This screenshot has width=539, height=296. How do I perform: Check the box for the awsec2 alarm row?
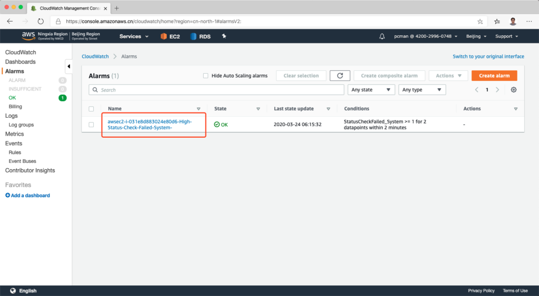[92, 125]
